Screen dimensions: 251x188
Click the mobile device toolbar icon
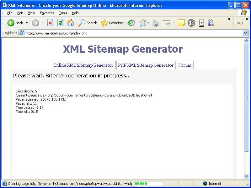(201, 23)
